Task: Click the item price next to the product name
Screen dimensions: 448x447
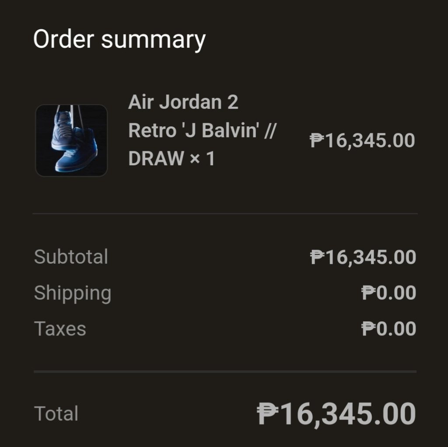Action: tap(362, 141)
